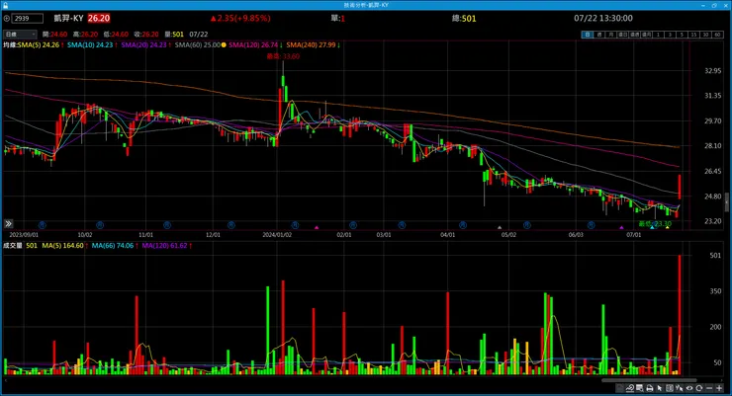Click the lock icon in title bar corner
Screen dimensions: 732x396
(x=5, y=5)
